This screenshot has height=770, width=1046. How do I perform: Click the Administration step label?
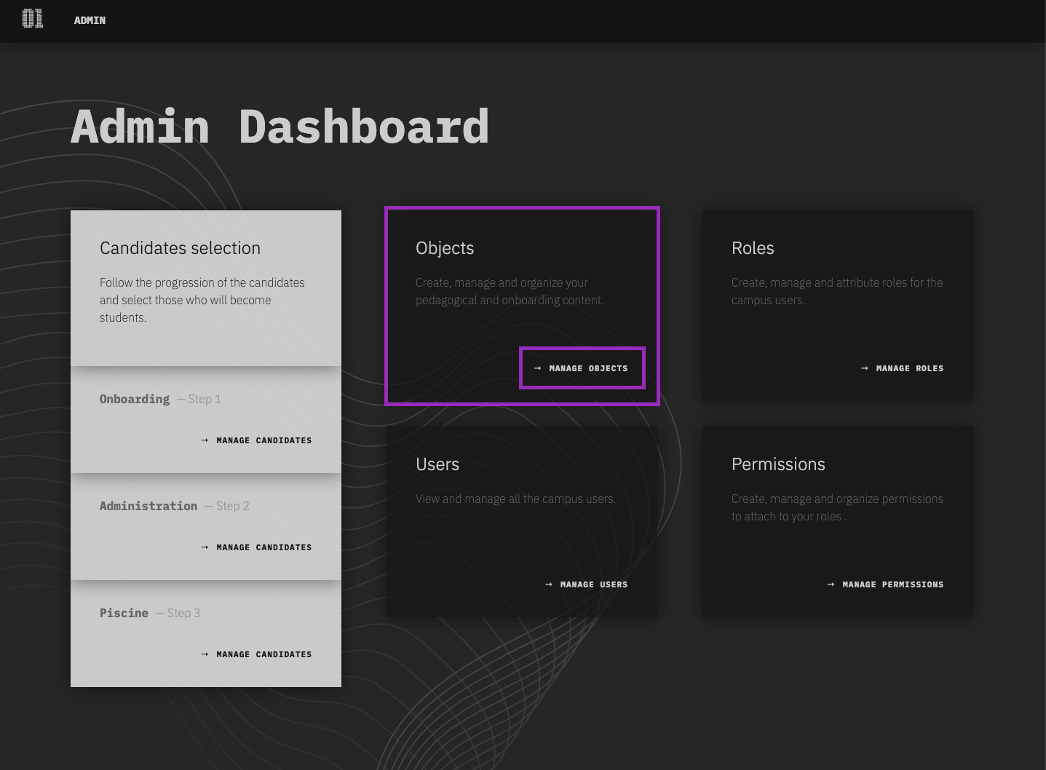pyautogui.click(x=148, y=506)
